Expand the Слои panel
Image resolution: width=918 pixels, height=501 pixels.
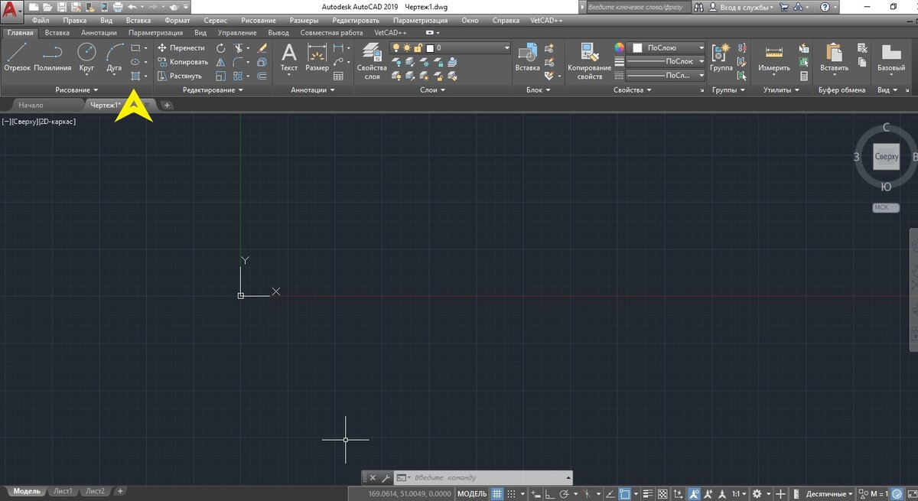tap(433, 90)
